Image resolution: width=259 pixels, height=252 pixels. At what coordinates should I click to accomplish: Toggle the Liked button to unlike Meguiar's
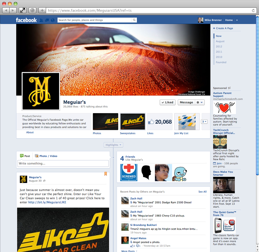pyautogui.click(x=167, y=102)
